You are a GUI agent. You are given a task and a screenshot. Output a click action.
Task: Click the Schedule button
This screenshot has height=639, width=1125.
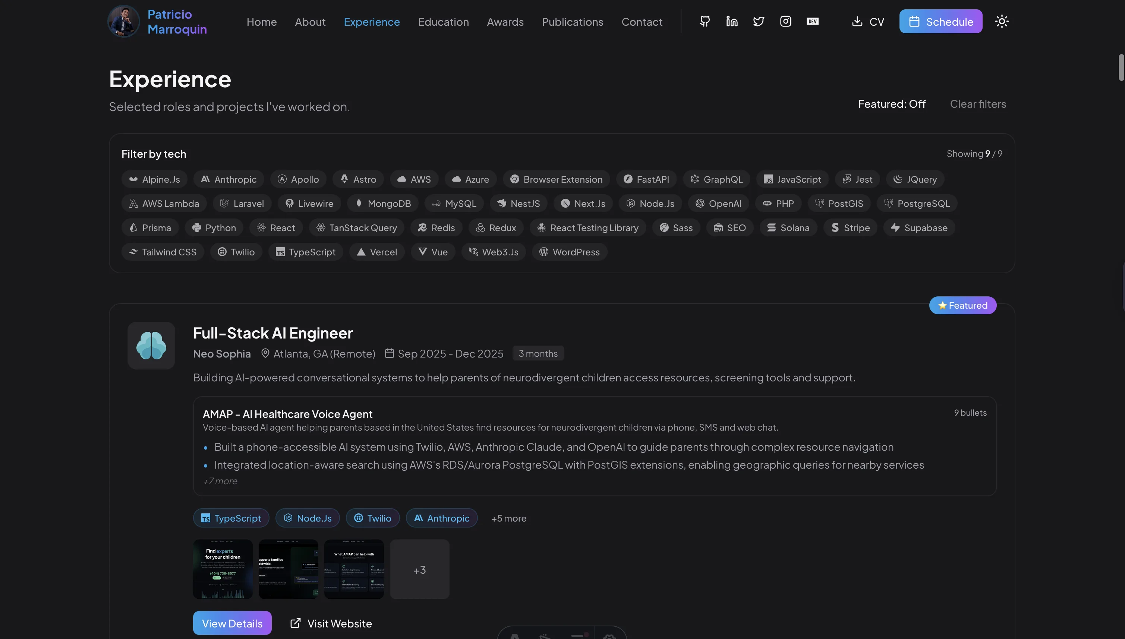point(941,22)
